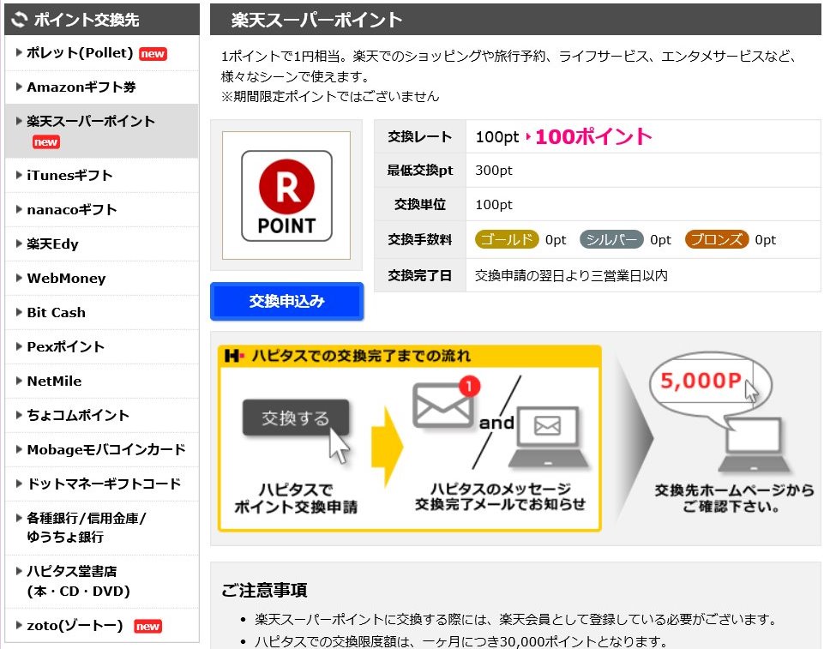The height and width of the screenshot is (649, 824).
Task: Click the ブロンズ rank badge
Action: coord(716,240)
